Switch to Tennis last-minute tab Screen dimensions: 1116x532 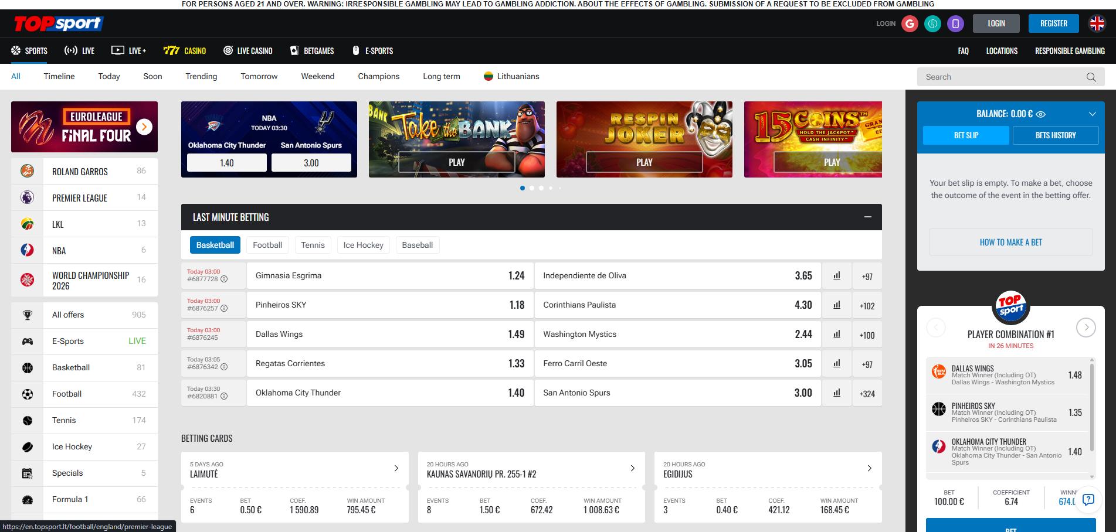point(313,245)
